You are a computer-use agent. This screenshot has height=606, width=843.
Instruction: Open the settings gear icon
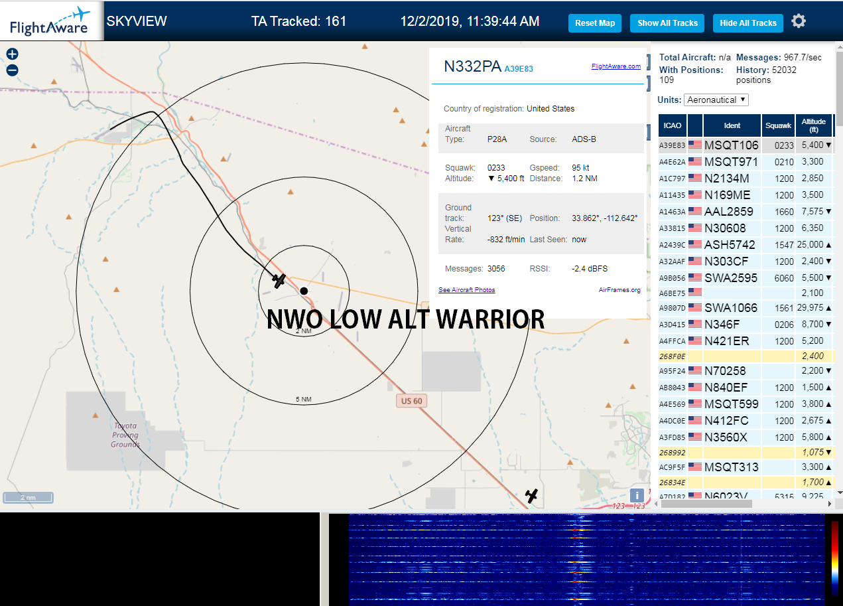tap(799, 21)
